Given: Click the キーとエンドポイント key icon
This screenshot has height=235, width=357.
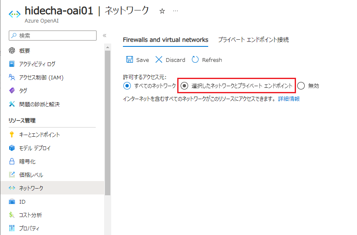Looking at the screenshot, I should (12, 134).
